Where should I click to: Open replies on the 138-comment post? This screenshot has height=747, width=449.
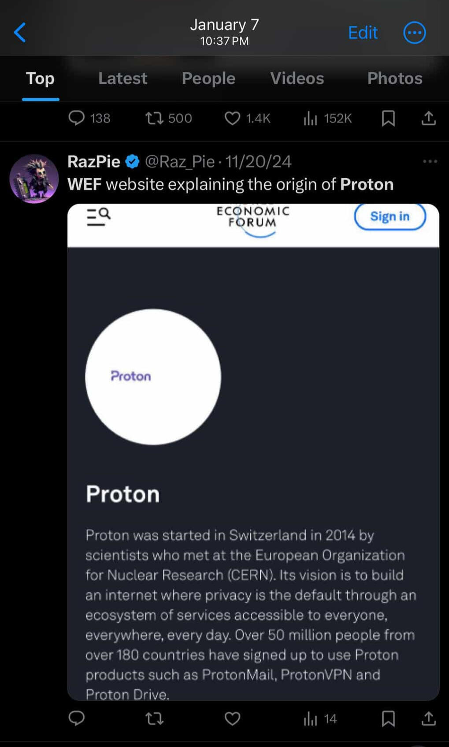click(77, 118)
